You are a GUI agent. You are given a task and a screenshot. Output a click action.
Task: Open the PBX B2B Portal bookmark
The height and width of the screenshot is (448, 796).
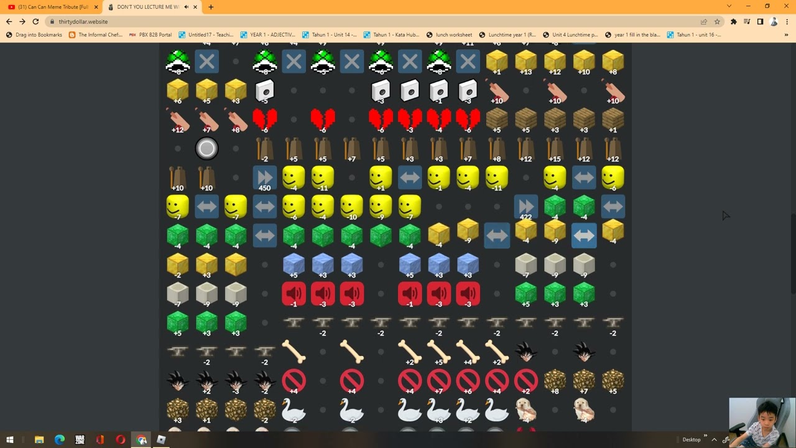[x=150, y=35]
